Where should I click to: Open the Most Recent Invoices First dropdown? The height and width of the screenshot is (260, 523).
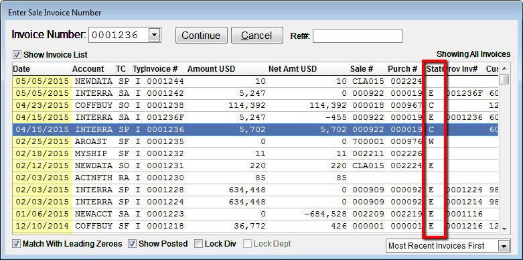[x=504, y=247]
